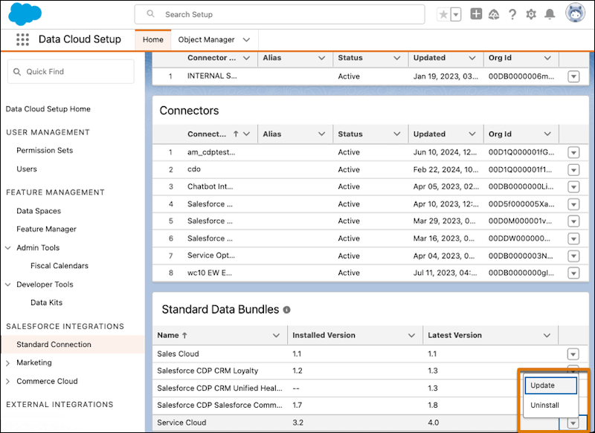
Task: Click the global actions plus icon
Action: pos(477,14)
